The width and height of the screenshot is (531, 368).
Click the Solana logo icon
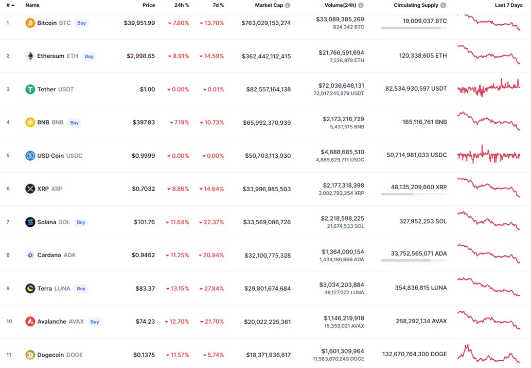pyautogui.click(x=30, y=222)
